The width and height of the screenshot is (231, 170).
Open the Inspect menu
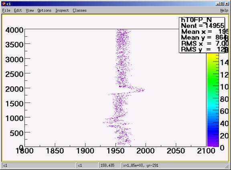click(62, 10)
